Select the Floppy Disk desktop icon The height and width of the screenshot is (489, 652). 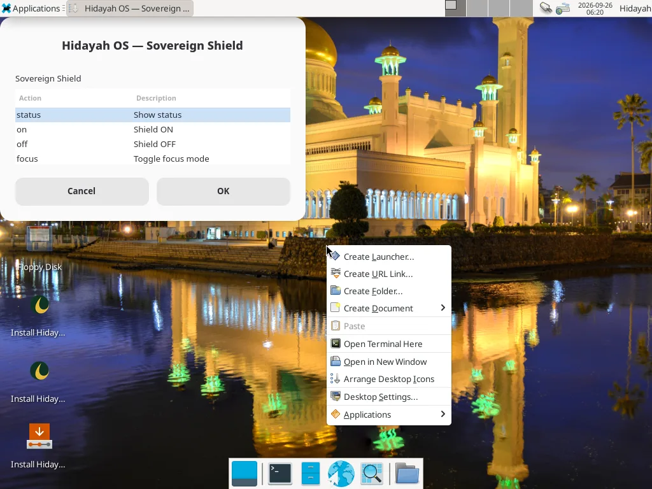coord(39,248)
